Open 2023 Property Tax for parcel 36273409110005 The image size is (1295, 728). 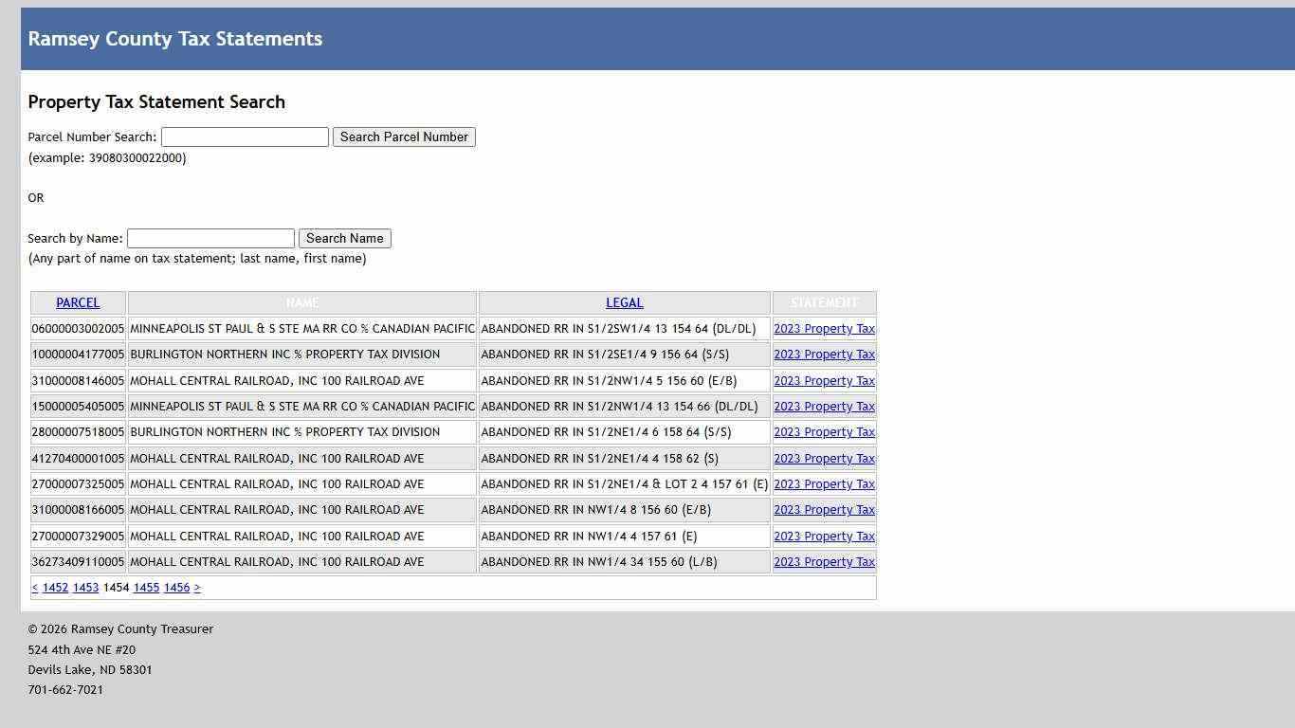pyautogui.click(x=824, y=561)
